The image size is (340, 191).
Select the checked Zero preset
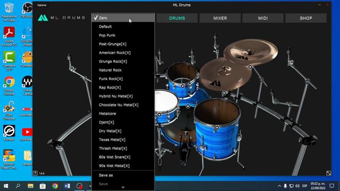point(123,18)
